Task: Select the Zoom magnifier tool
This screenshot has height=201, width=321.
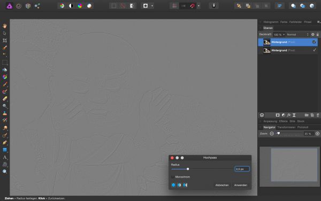Action: coord(5,172)
